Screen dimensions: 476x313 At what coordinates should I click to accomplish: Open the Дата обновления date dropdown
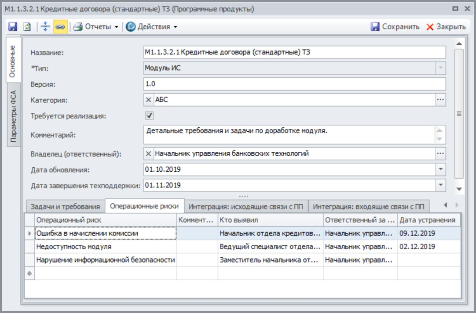(x=440, y=169)
